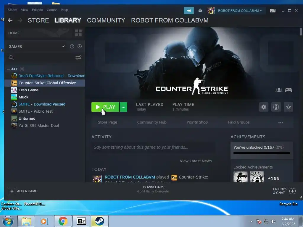Click the page's vertical scrollbar
This screenshot has height=227, width=303.
[x=301, y=32]
